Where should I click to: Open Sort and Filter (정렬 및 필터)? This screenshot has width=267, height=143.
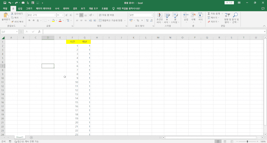(x=227, y=18)
